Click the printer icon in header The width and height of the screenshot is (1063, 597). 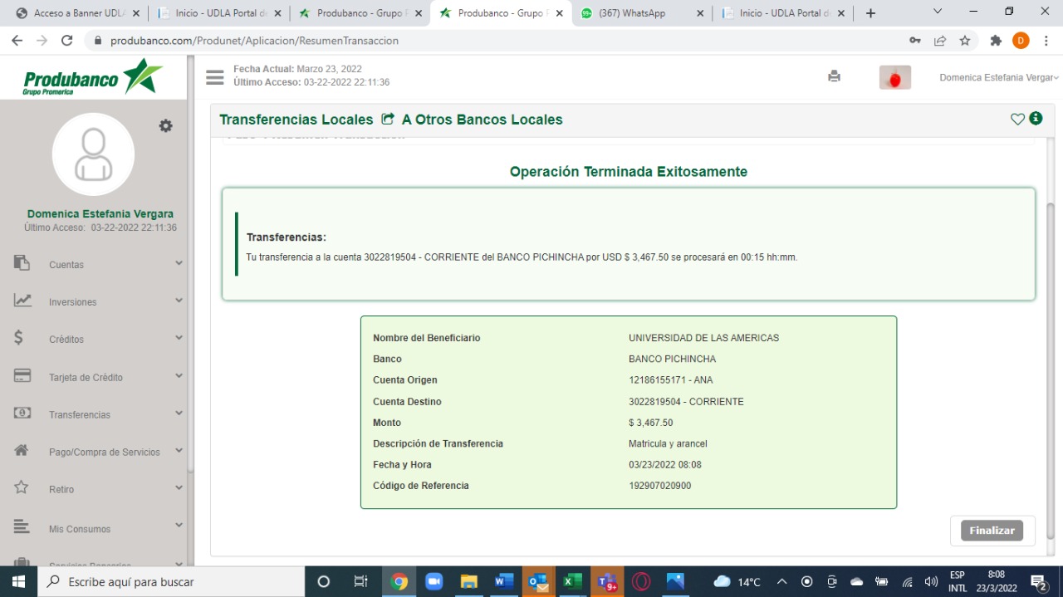tap(834, 76)
